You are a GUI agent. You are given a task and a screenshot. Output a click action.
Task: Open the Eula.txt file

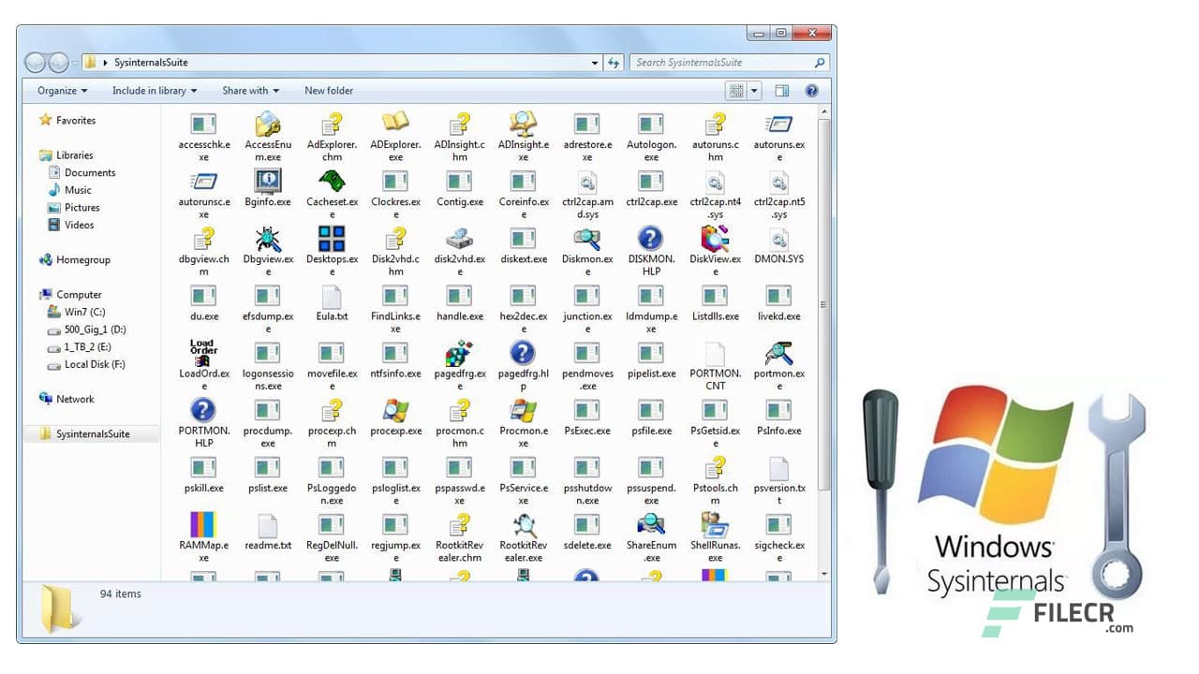(x=332, y=302)
